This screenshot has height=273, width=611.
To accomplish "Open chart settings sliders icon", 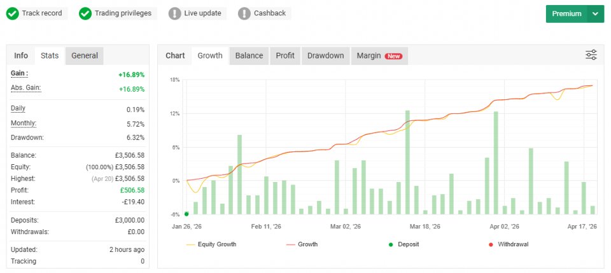I will (x=591, y=55).
